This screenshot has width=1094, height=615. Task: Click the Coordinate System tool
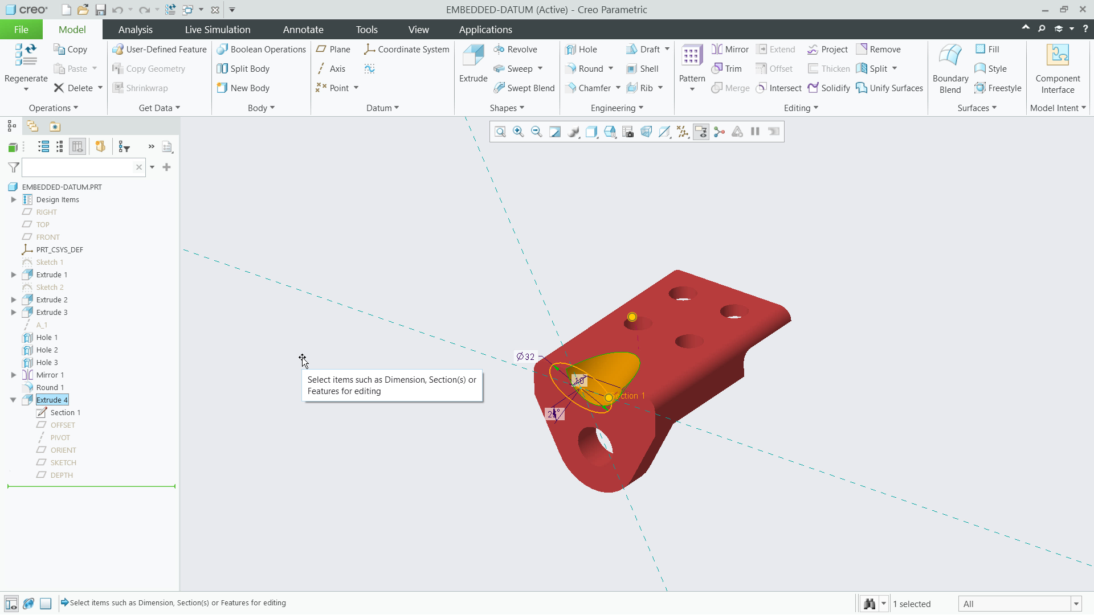(x=406, y=50)
